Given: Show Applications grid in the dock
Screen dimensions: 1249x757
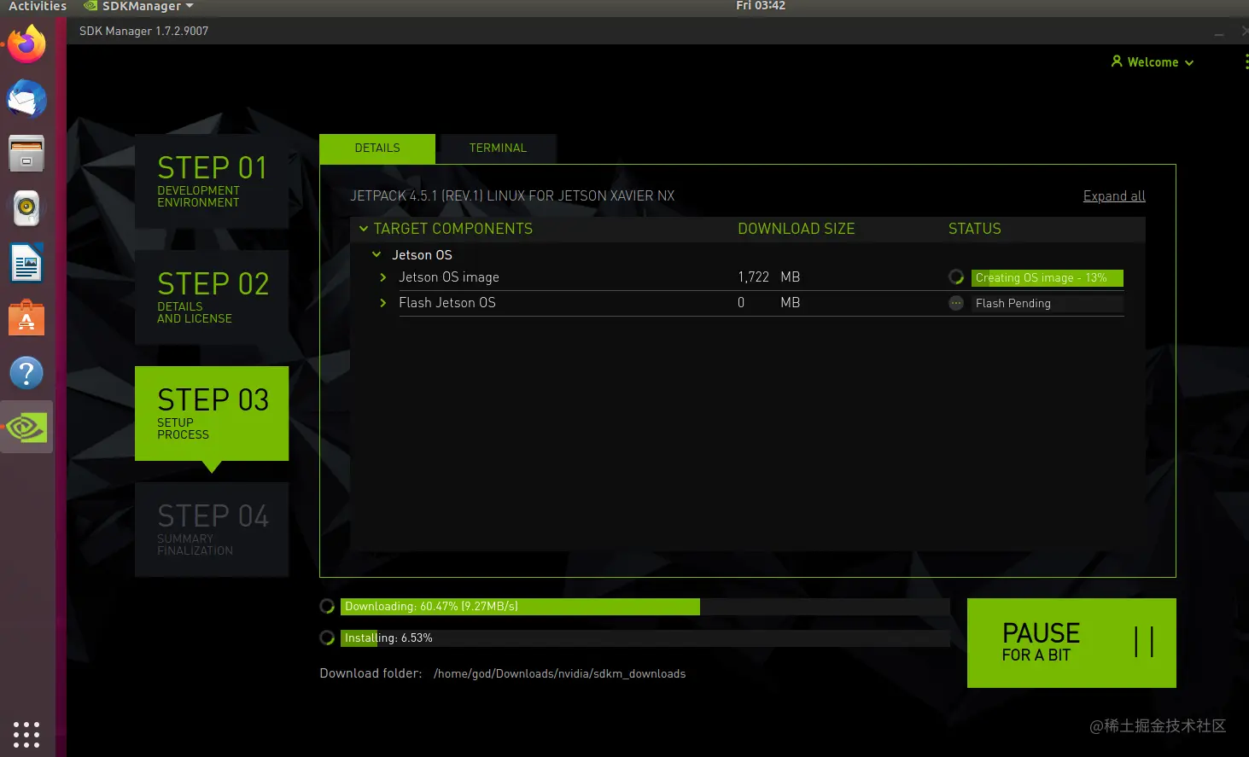Looking at the screenshot, I should coord(26,734).
